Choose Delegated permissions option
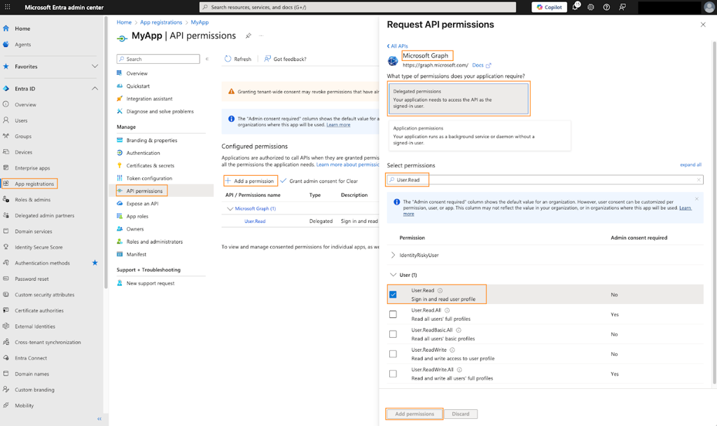Image resolution: width=717 pixels, height=426 pixels. pyautogui.click(x=458, y=98)
